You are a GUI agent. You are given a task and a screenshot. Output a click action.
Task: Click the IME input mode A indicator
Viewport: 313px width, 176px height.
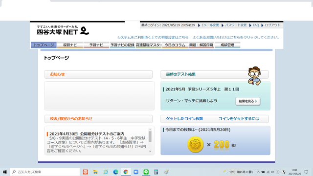tap(284, 172)
